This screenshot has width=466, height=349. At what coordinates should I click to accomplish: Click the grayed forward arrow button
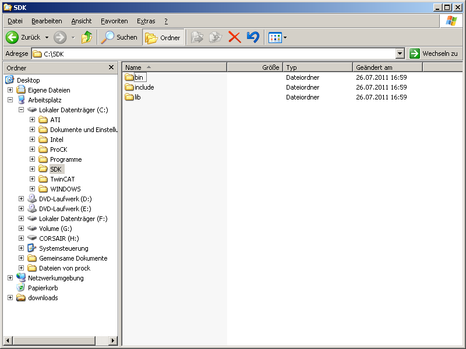60,37
